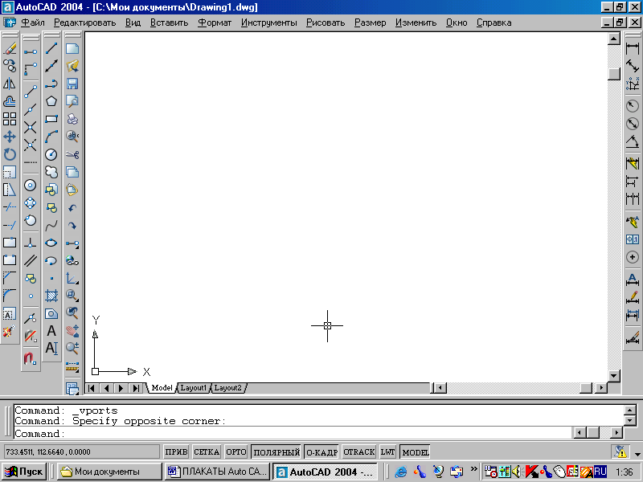The height and width of the screenshot is (482, 643).
Task: Expand the Zoom Window flyout icon
Action: coord(72,296)
